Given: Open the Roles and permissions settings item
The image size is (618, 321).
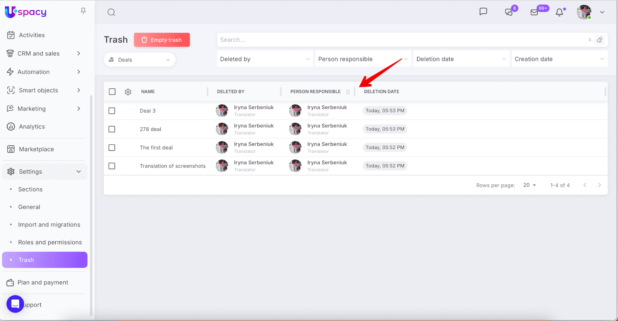Looking at the screenshot, I should click(50, 242).
